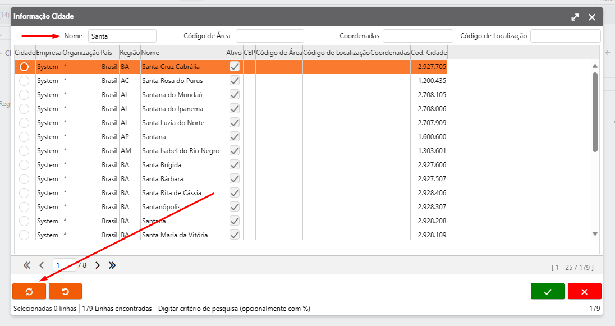Click the page number input box
Screen dimensions: 615x326
point(64,265)
